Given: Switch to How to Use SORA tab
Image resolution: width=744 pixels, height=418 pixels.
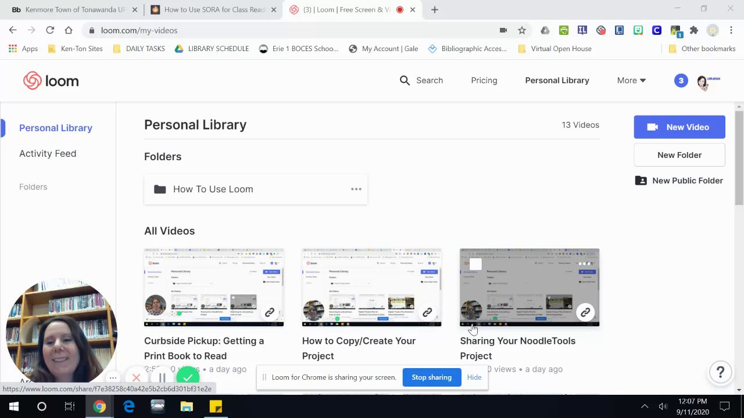Looking at the screenshot, I should (x=212, y=10).
